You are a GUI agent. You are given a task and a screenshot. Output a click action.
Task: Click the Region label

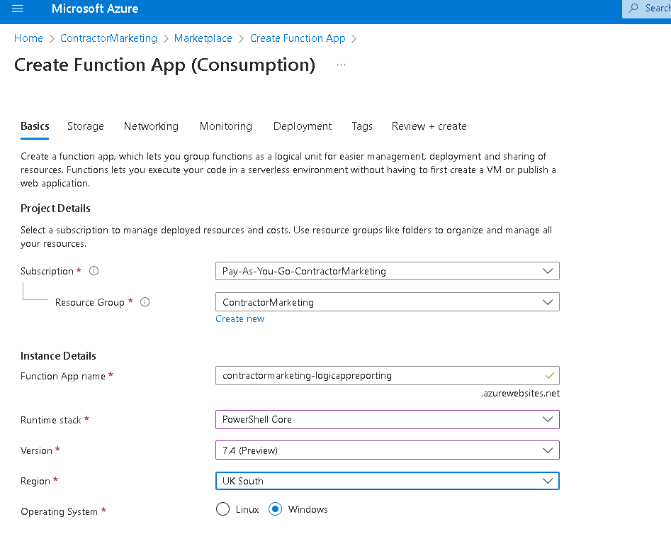coord(35,482)
